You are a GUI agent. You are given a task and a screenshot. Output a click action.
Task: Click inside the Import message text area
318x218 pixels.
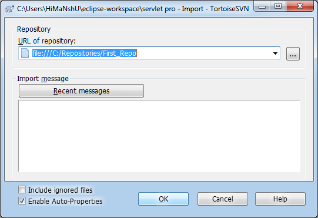(159, 136)
